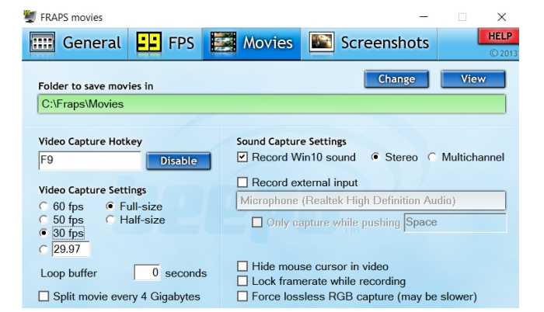This screenshot has width=544, height=312.
Task: Enable Record external input checkbox
Action: [242, 182]
